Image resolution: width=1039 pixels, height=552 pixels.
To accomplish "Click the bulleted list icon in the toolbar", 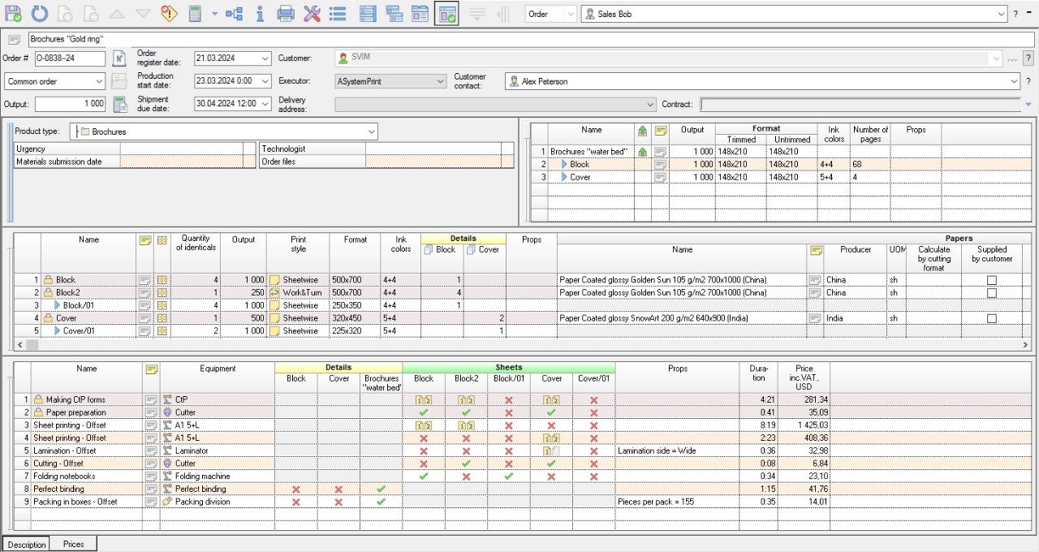I will [x=338, y=14].
